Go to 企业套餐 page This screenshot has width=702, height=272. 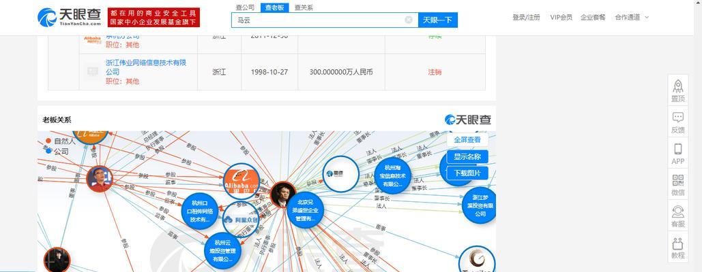593,18
